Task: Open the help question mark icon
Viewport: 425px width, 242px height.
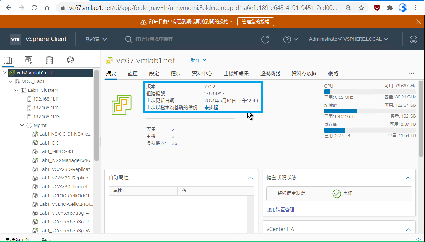Action: point(287,39)
